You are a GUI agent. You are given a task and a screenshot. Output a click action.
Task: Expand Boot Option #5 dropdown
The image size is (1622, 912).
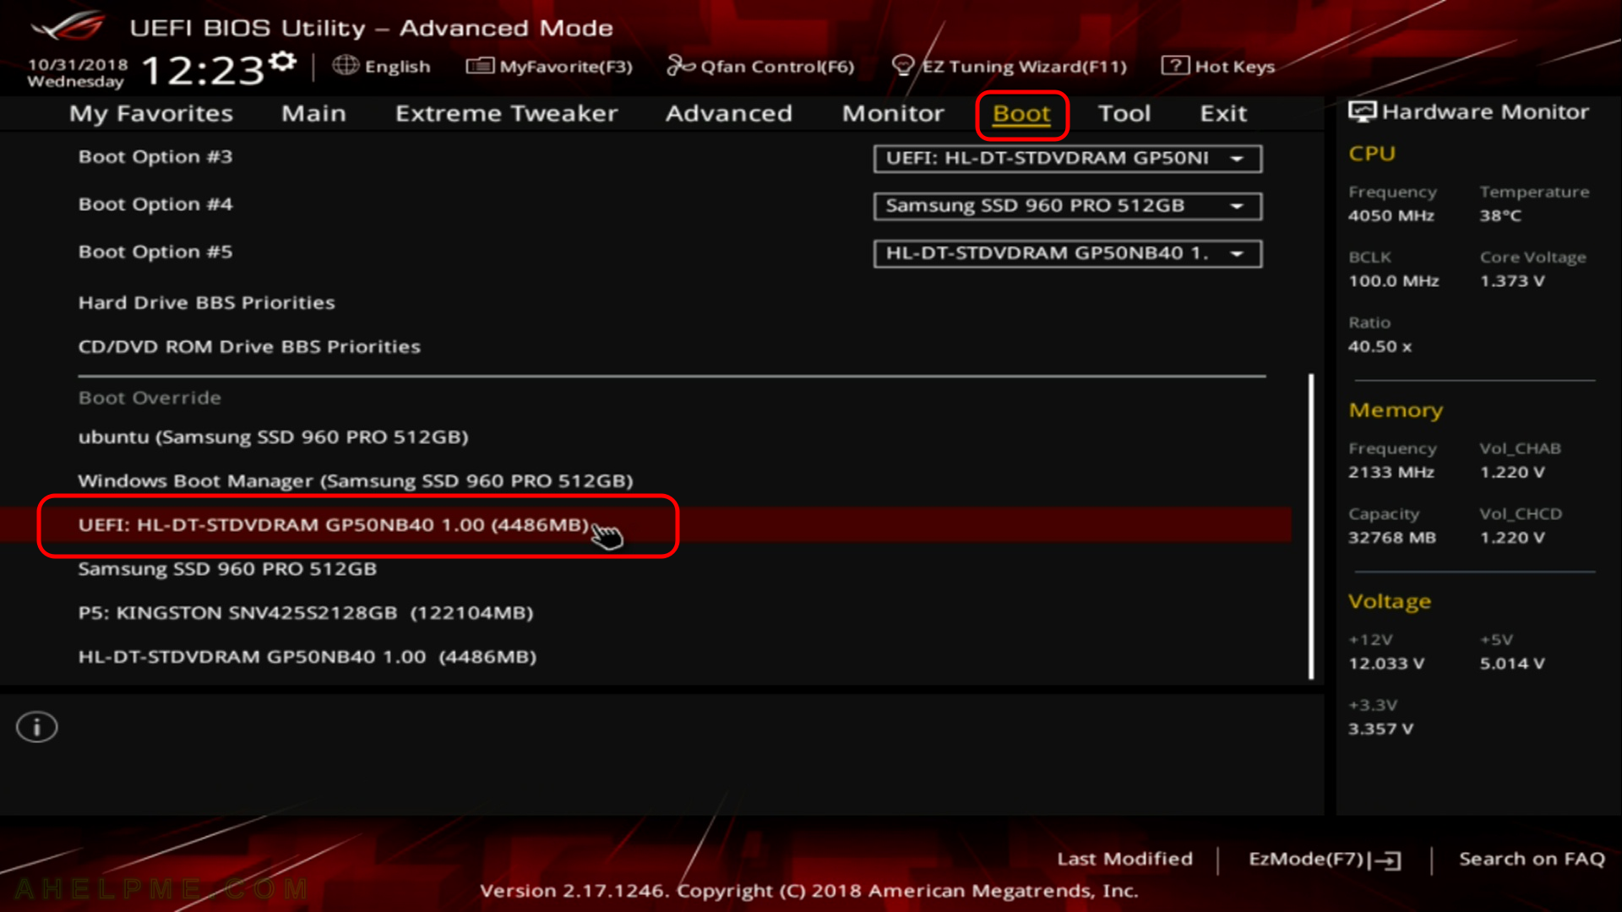tap(1238, 252)
